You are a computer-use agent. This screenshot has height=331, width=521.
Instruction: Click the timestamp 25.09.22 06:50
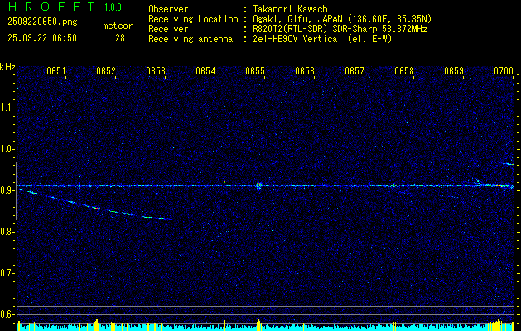(42, 38)
